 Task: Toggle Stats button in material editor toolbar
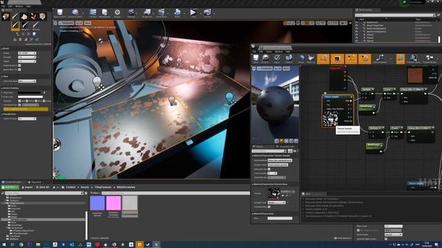coord(401,59)
